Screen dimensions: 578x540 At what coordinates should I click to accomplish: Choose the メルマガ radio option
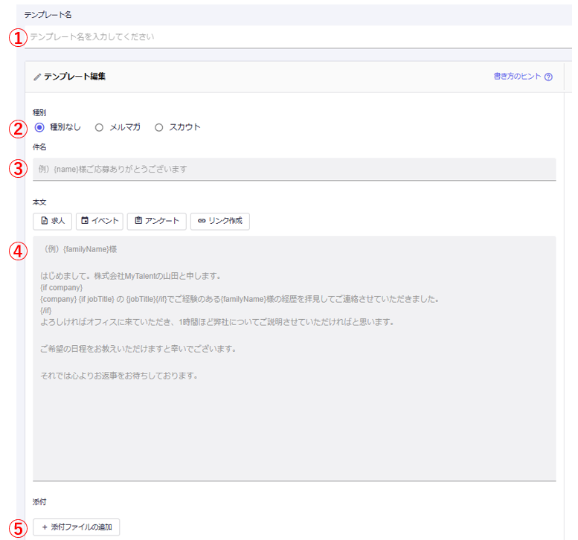click(x=99, y=127)
